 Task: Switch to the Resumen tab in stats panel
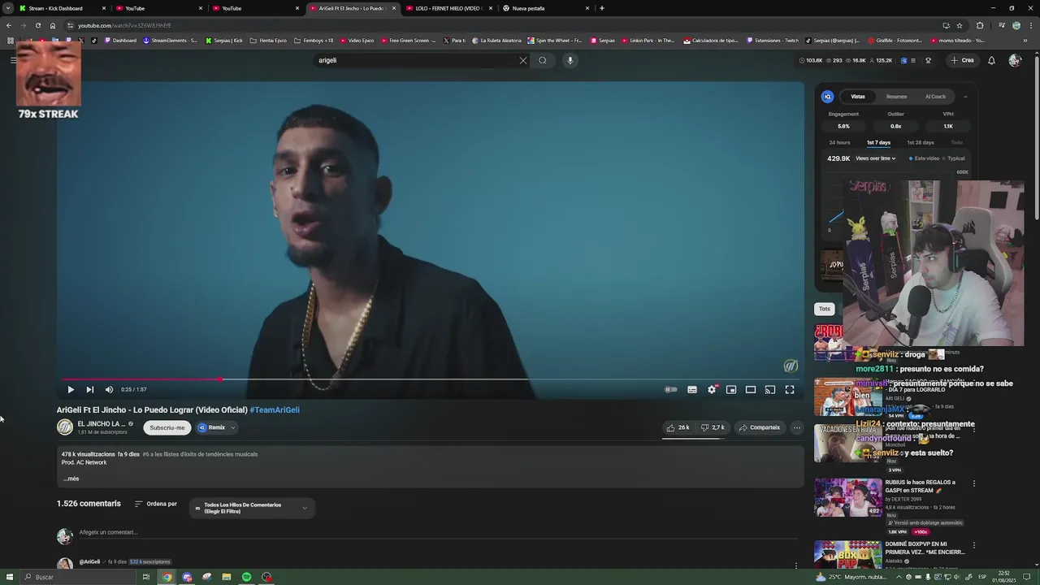point(897,97)
